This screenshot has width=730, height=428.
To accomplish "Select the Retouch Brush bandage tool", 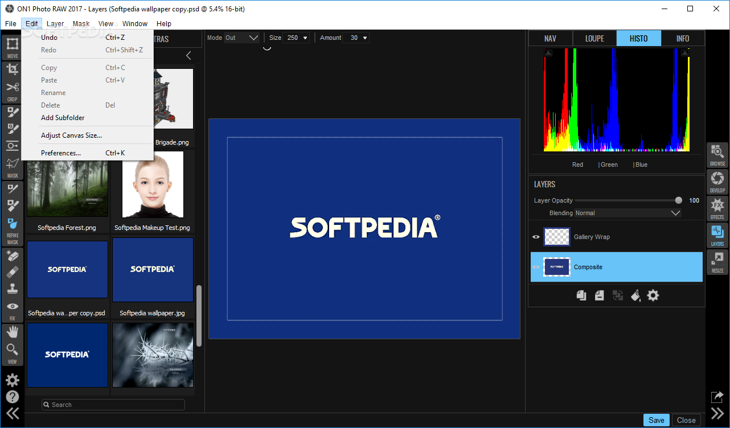I will [13, 272].
